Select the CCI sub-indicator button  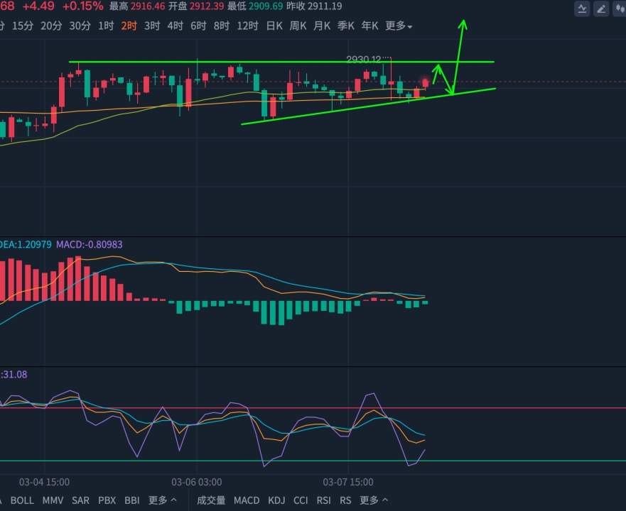click(x=301, y=500)
